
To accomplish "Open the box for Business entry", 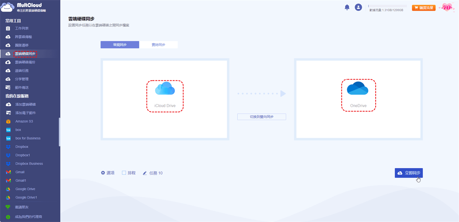I will [28, 138].
